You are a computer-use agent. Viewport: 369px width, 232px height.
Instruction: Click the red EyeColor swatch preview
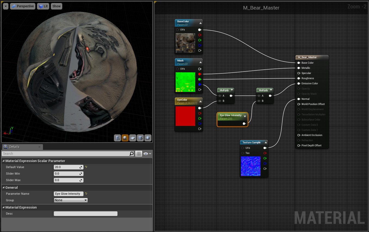tap(185, 116)
